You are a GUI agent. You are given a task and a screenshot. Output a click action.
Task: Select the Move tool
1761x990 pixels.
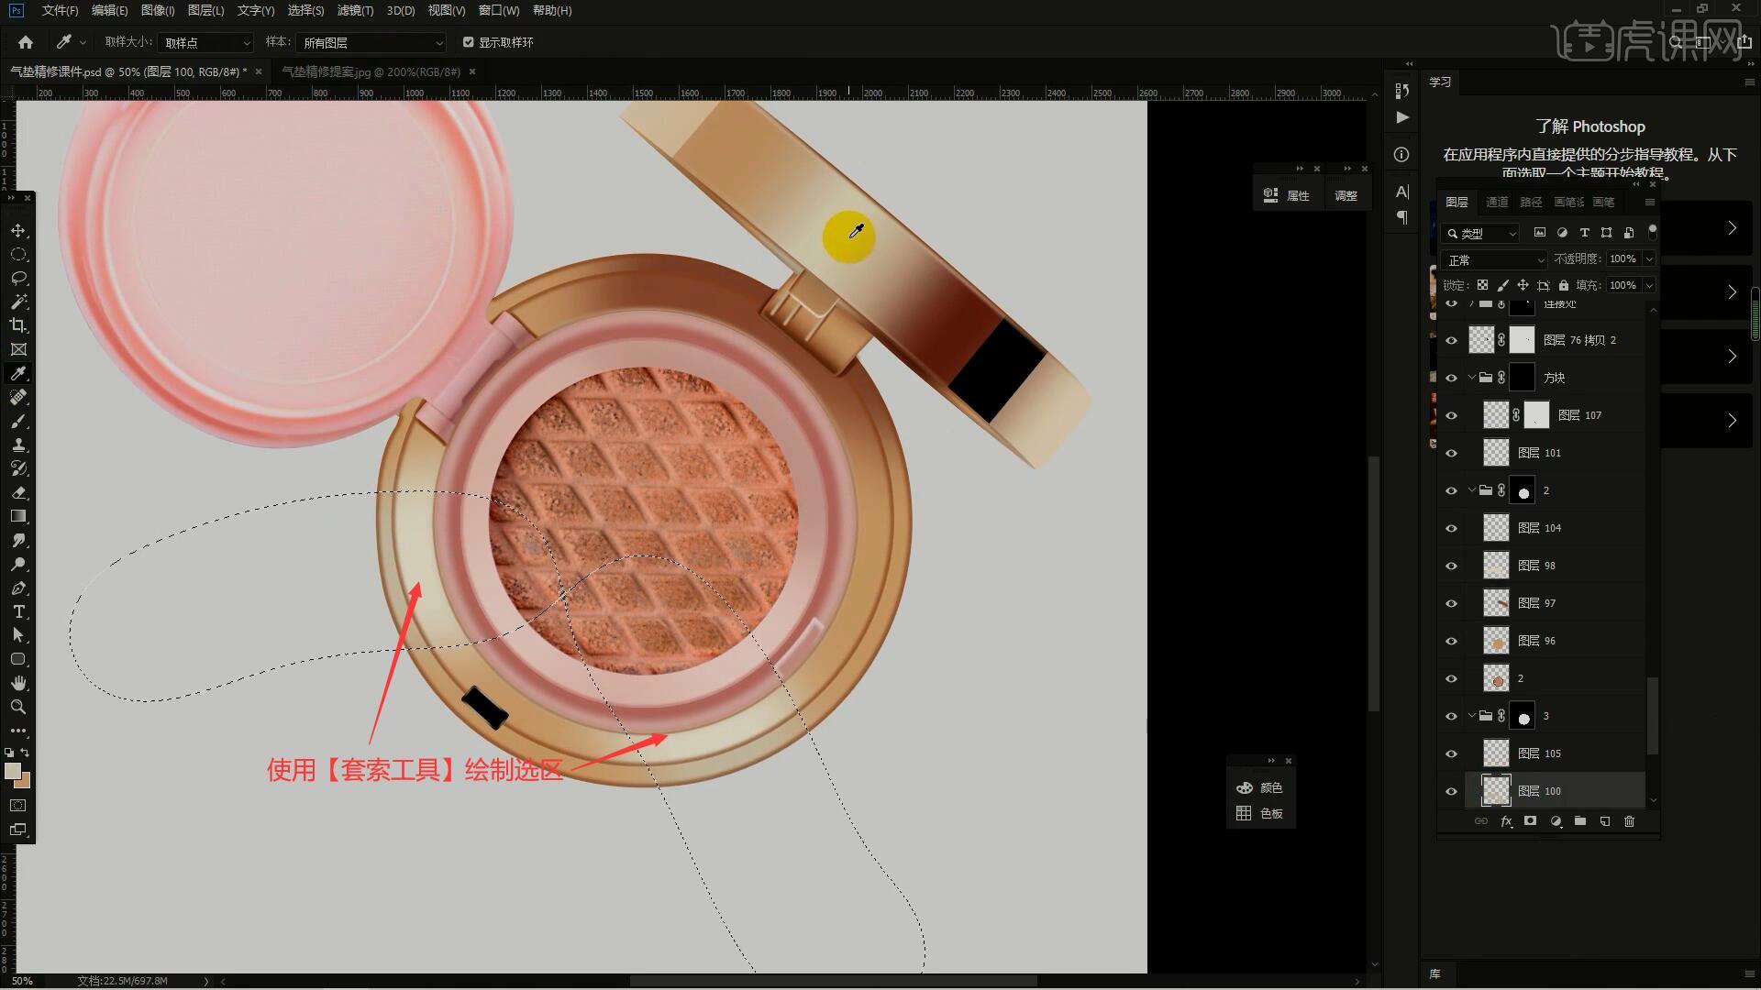18,230
